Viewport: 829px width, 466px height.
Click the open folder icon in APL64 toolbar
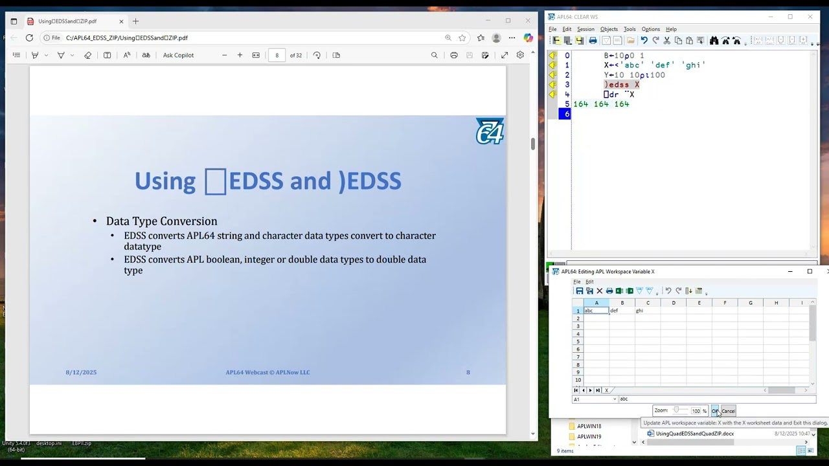coord(630,41)
